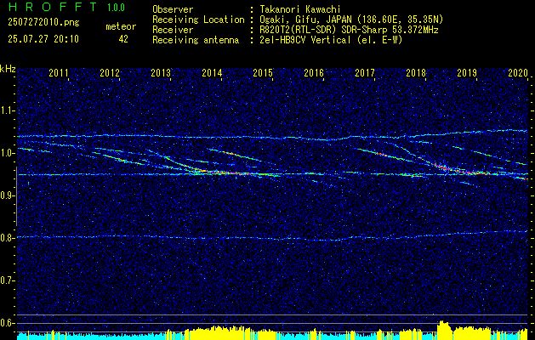The image size is (535, 340).
Task: Click the 2017 time marker
Action: coord(365,72)
